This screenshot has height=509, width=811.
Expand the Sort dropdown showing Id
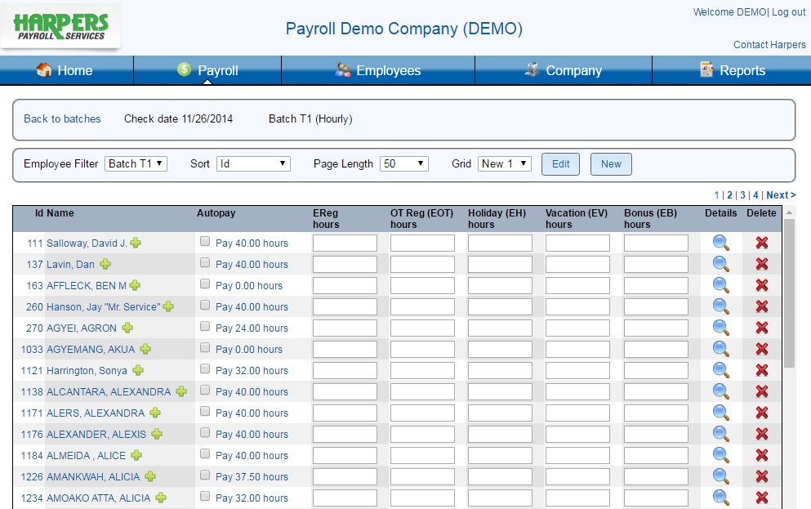(x=253, y=163)
